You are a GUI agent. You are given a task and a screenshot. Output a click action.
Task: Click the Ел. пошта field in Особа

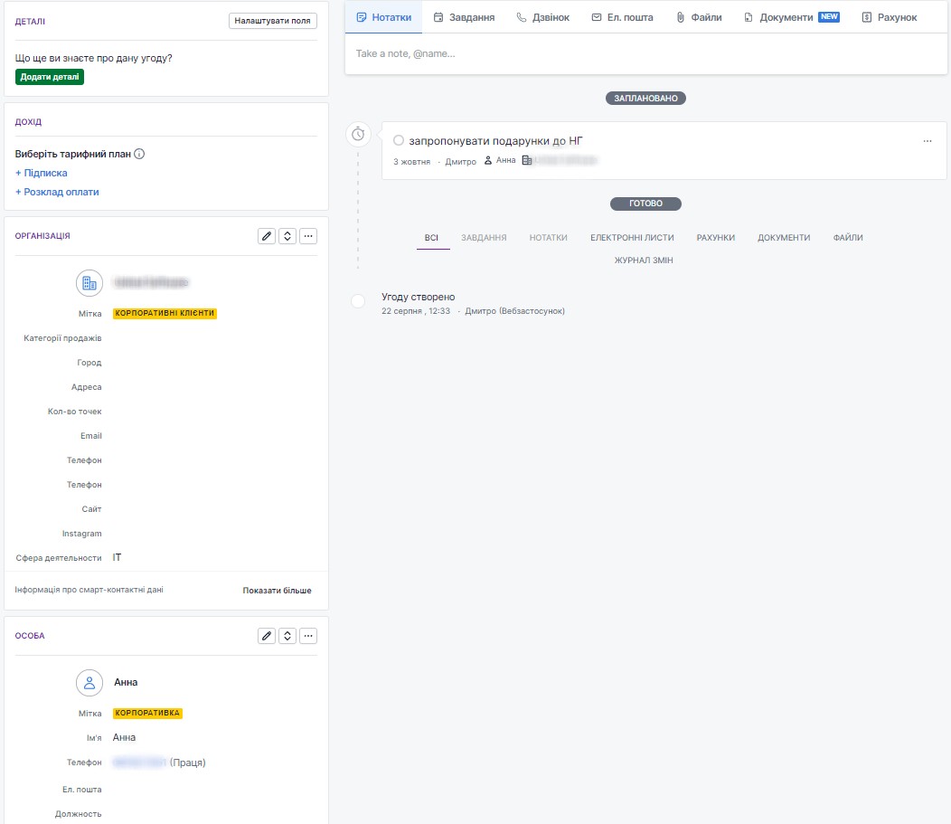166,790
